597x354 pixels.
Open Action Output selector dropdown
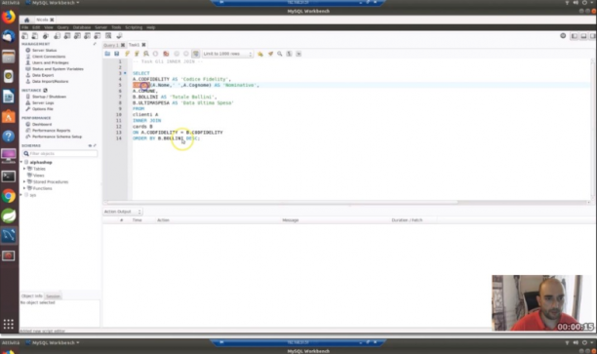[x=123, y=212]
